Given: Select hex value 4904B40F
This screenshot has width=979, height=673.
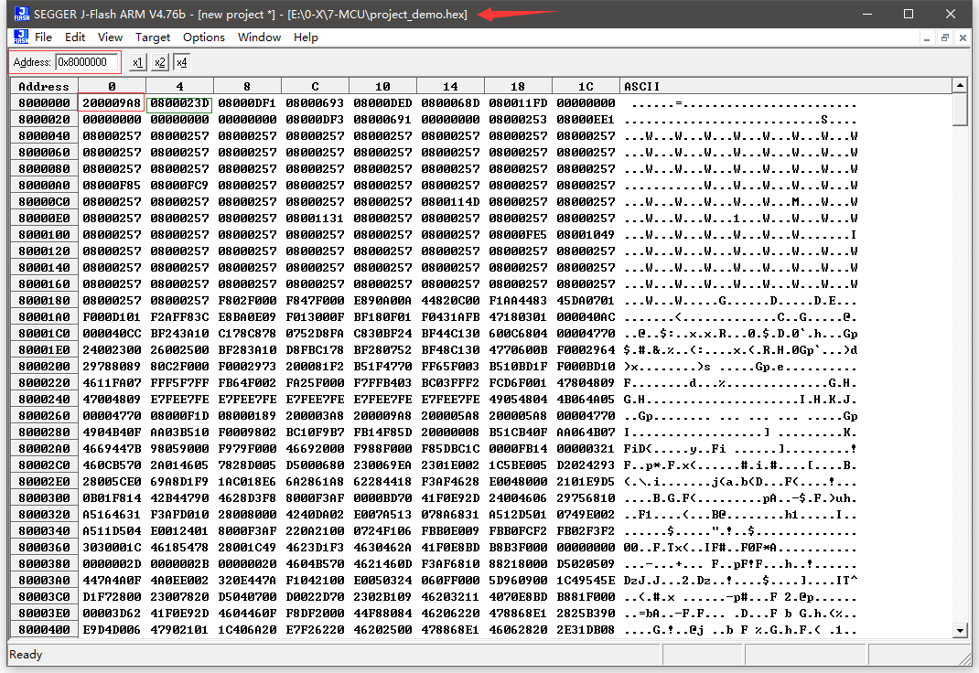Looking at the screenshot, I should click(112, 433).
